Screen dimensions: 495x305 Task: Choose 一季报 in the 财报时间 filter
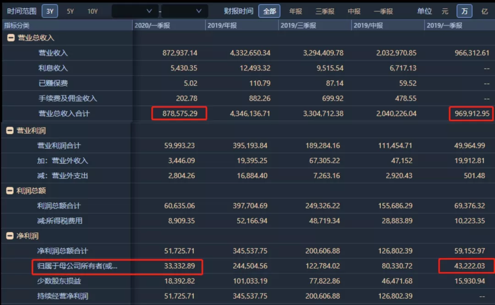click(383, 11)
